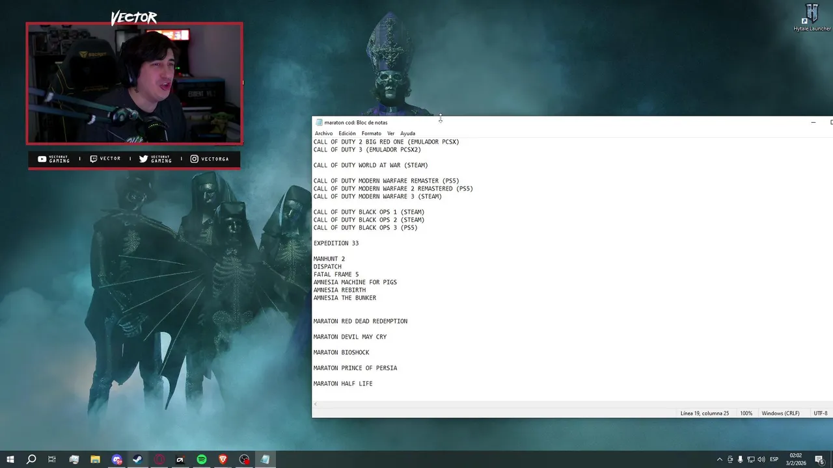Click the UTF-8 encoding status entry
The width and height of the screenshot is (833, 468).
coord(821,413)
